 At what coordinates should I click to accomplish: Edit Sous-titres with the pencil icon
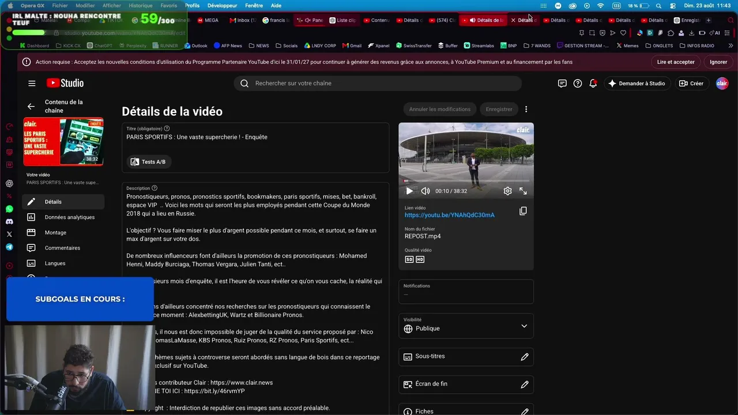coord(525,357)
